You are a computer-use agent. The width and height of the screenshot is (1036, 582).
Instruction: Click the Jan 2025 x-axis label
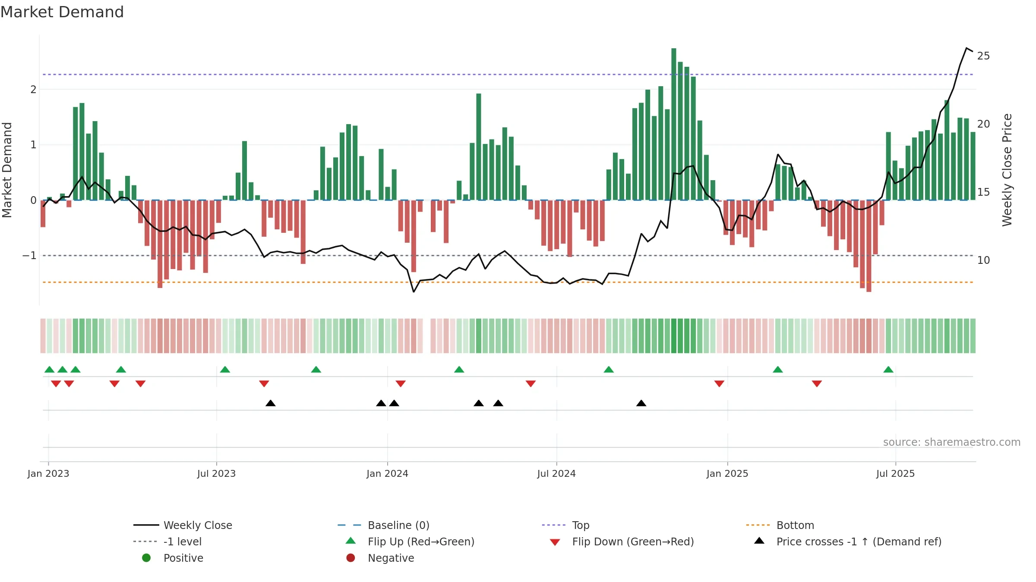coord(727,474)
